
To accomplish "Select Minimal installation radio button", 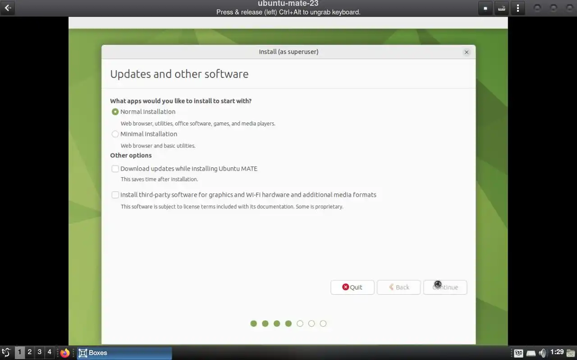I will coord(115,134).
